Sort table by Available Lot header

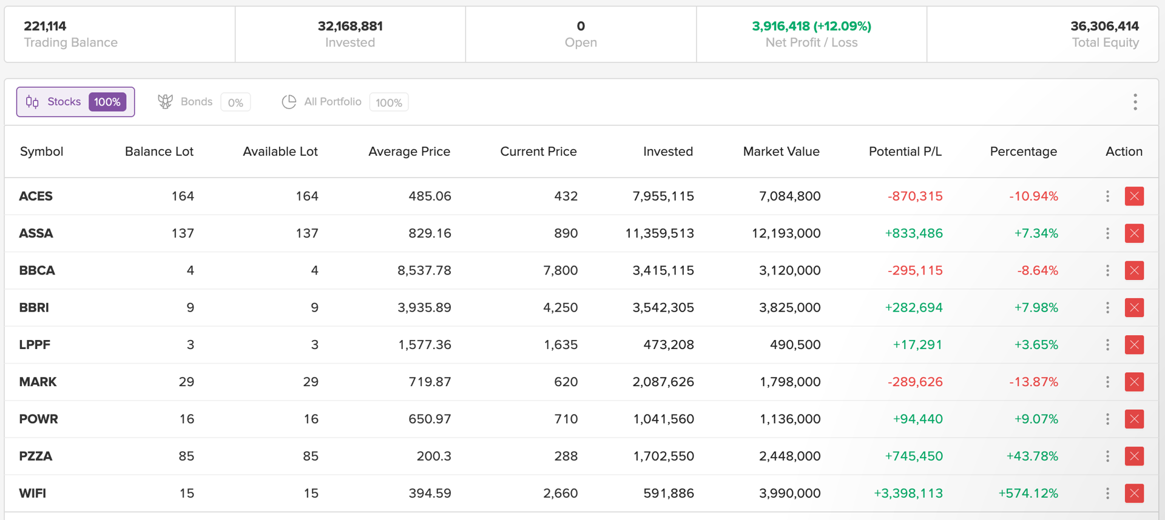click(x=280, y=152)
